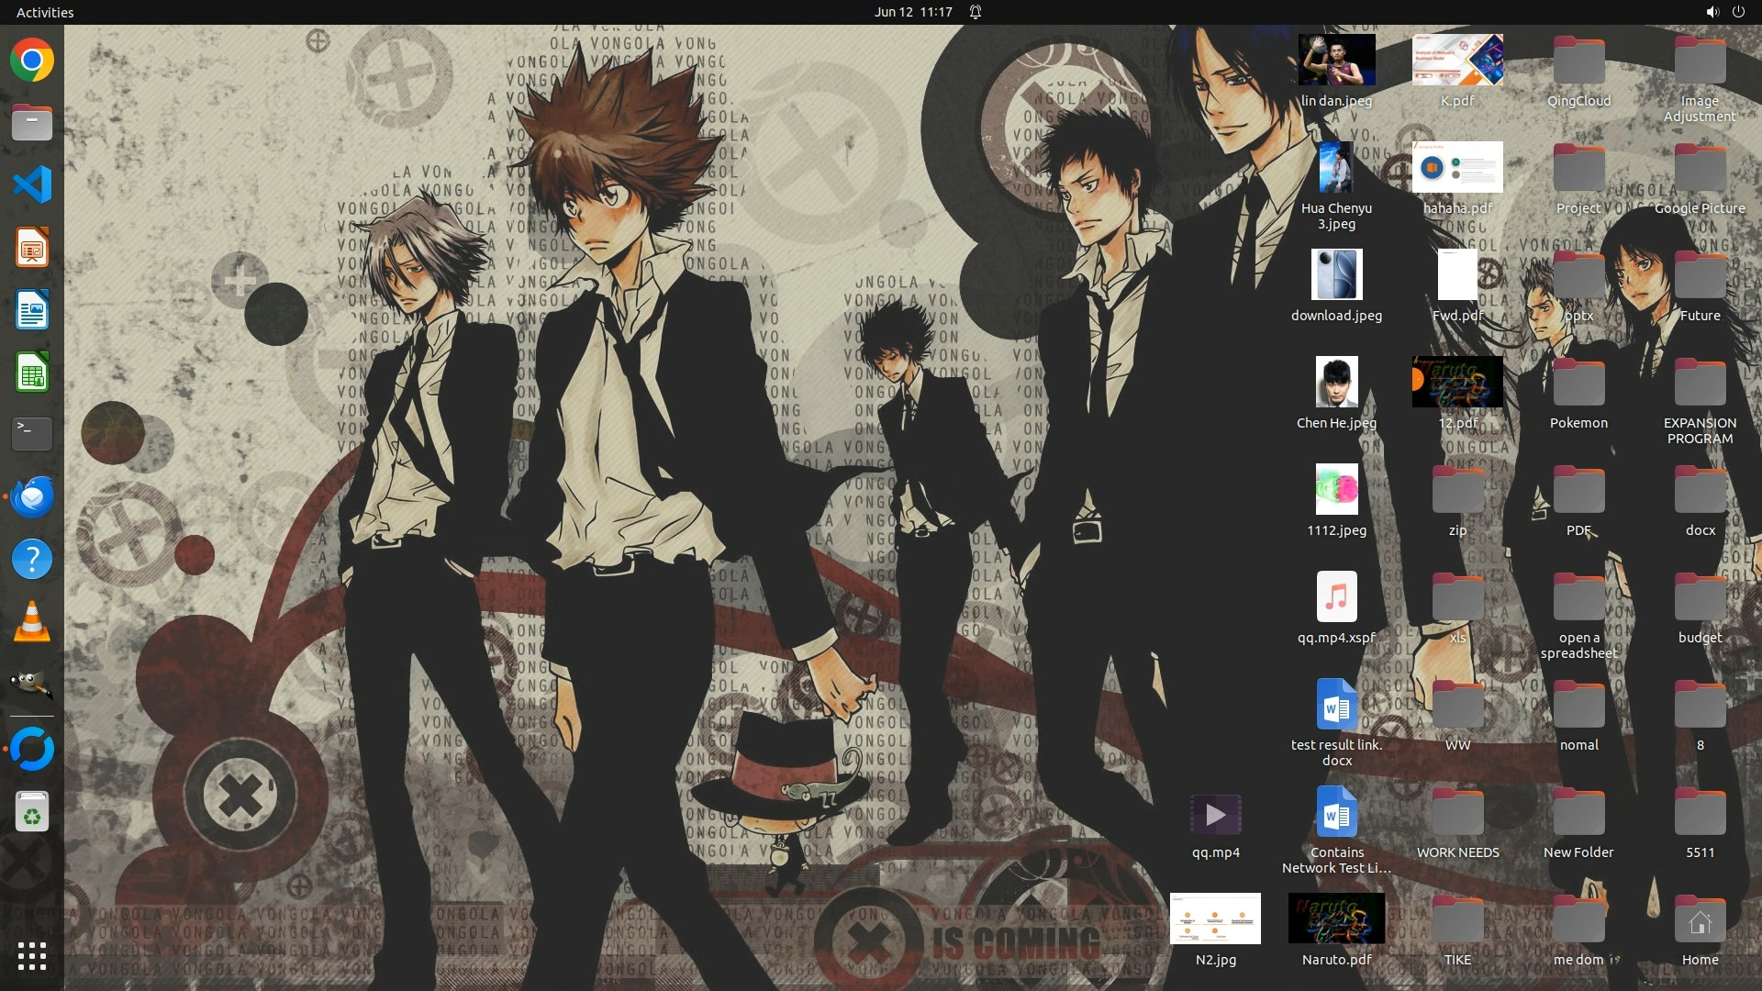Open system menu via volume icon
The image size is (1762, 991).
1712,12
